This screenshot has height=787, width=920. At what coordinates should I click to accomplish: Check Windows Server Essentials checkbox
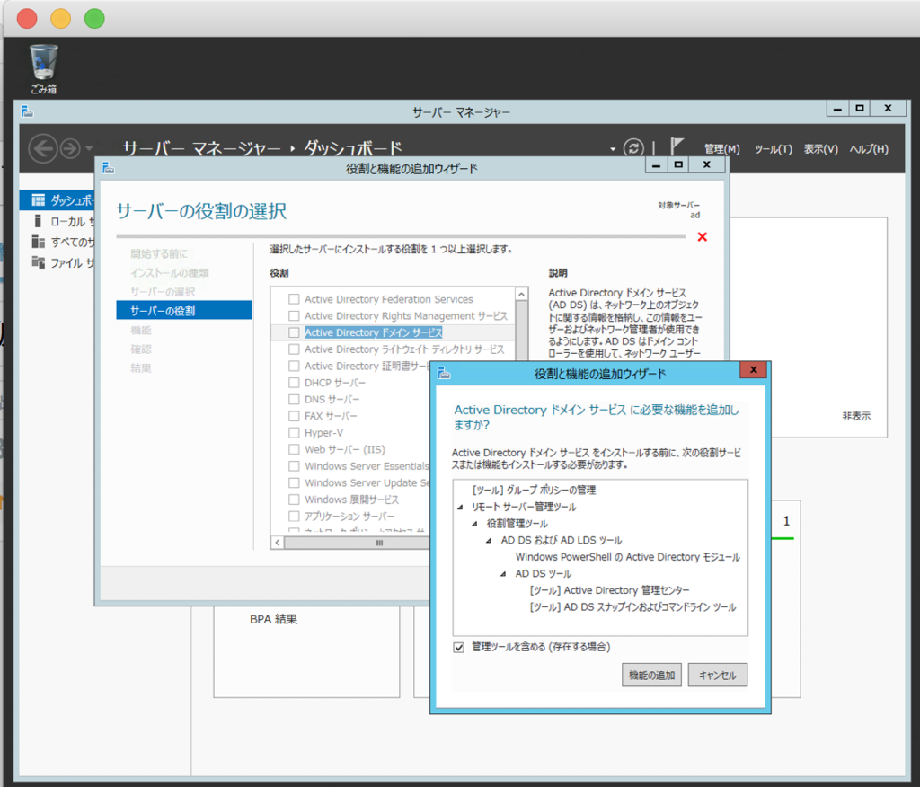click(294, 466)
